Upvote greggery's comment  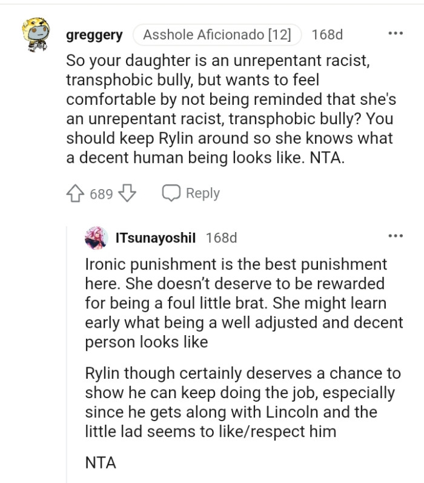(75, 193)
